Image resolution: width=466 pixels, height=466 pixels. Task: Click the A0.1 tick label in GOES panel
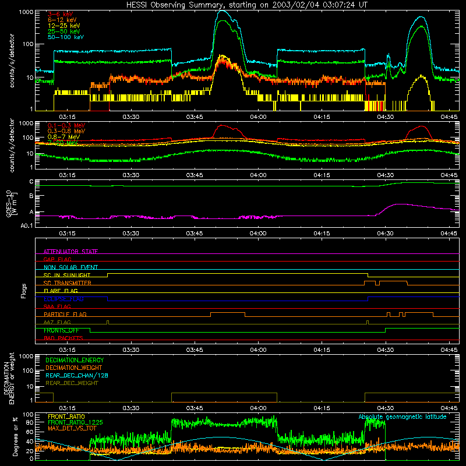[x=27, y=225]
